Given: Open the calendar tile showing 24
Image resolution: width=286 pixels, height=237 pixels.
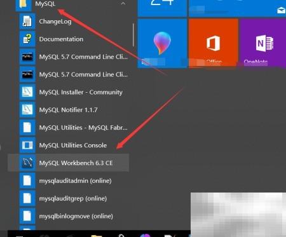Looking at the screenshot, I should tap(162, 8).
